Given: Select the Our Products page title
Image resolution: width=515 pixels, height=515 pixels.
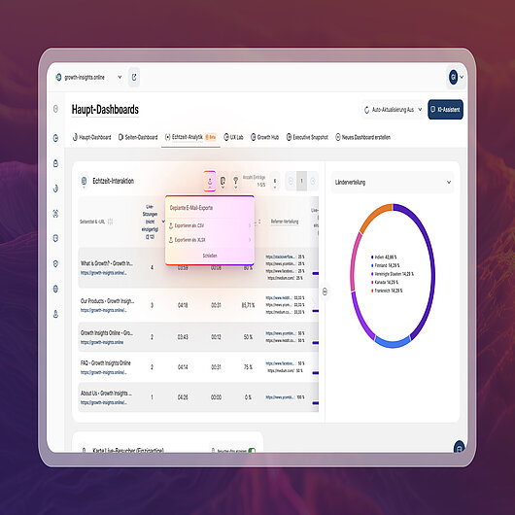Looking at the screenshot, I should coord(108,301).
